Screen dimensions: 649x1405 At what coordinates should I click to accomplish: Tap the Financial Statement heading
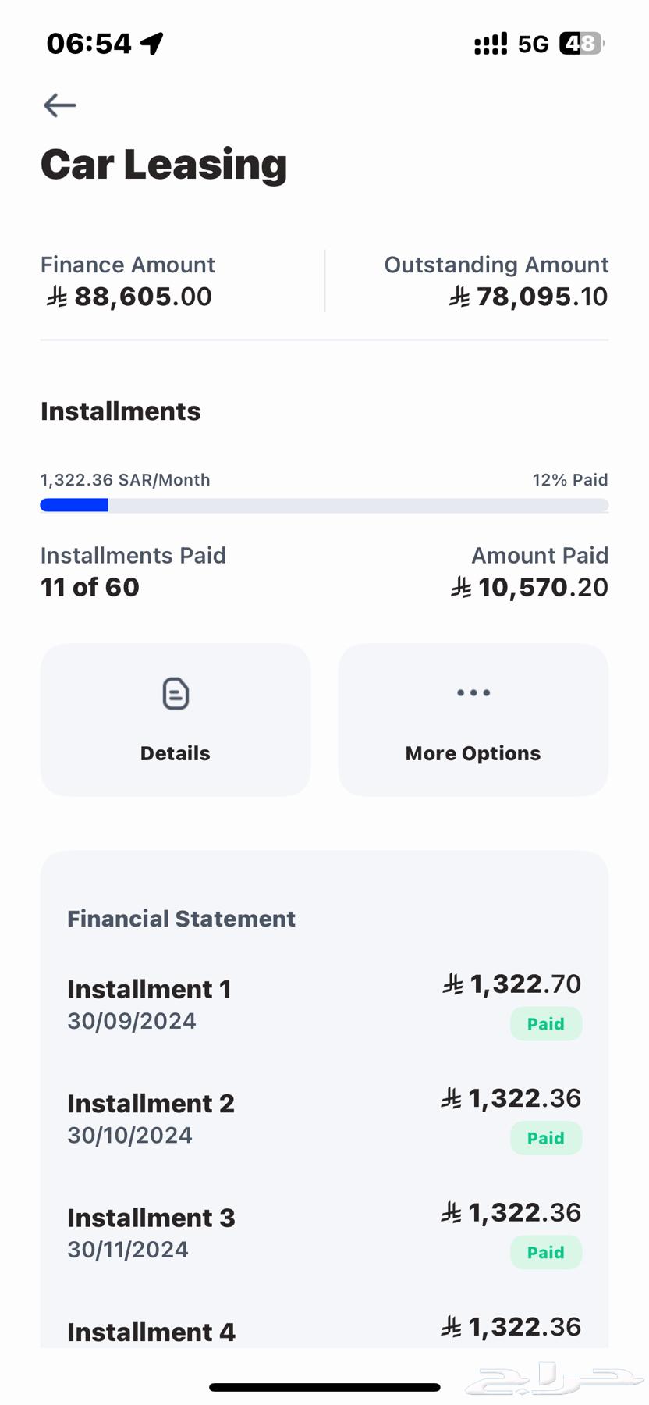[181, 919]
